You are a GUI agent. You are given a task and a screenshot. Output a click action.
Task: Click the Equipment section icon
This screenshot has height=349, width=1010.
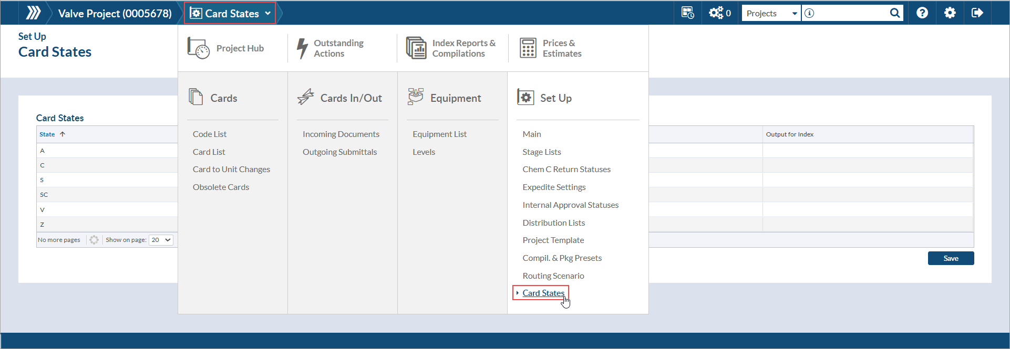click(416, 97)
